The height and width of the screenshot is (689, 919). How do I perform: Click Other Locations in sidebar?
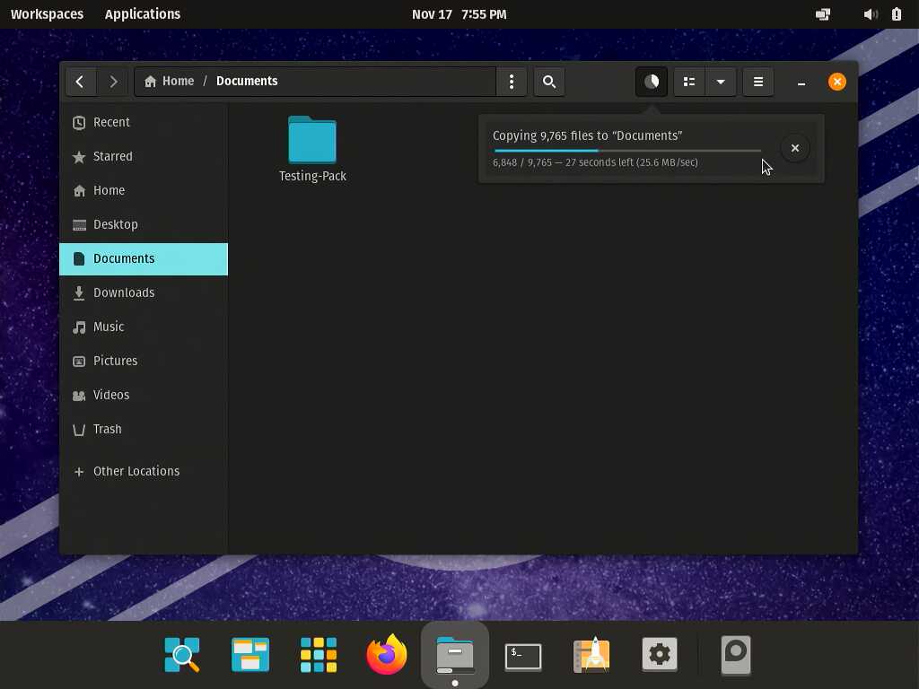pyautogui.click(x=136, y=471)
